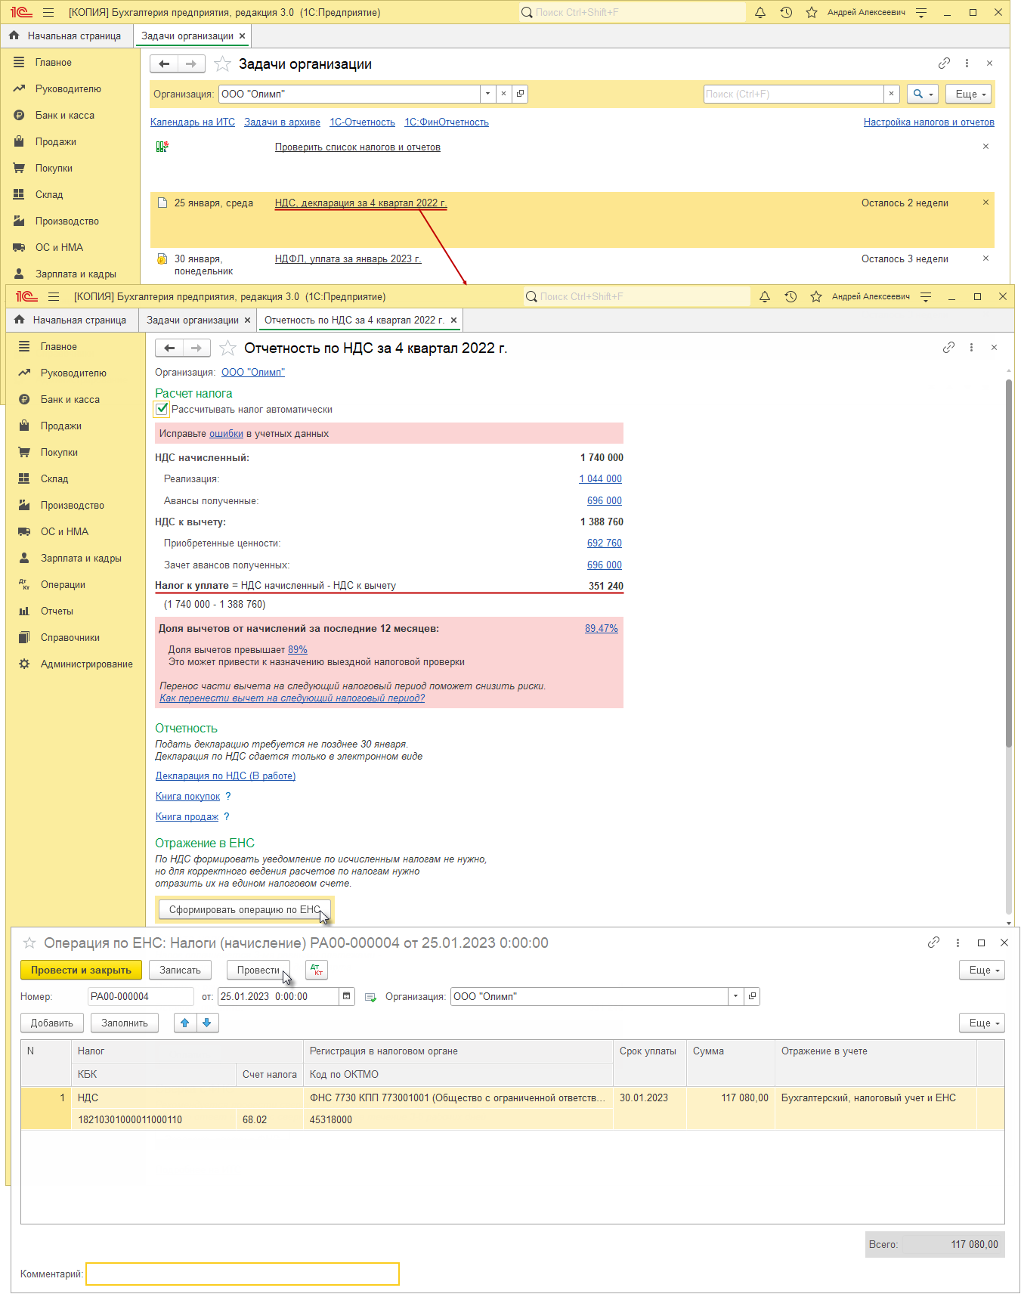
Task: Open calendar picker for operation date
Action: click(347, 996)
